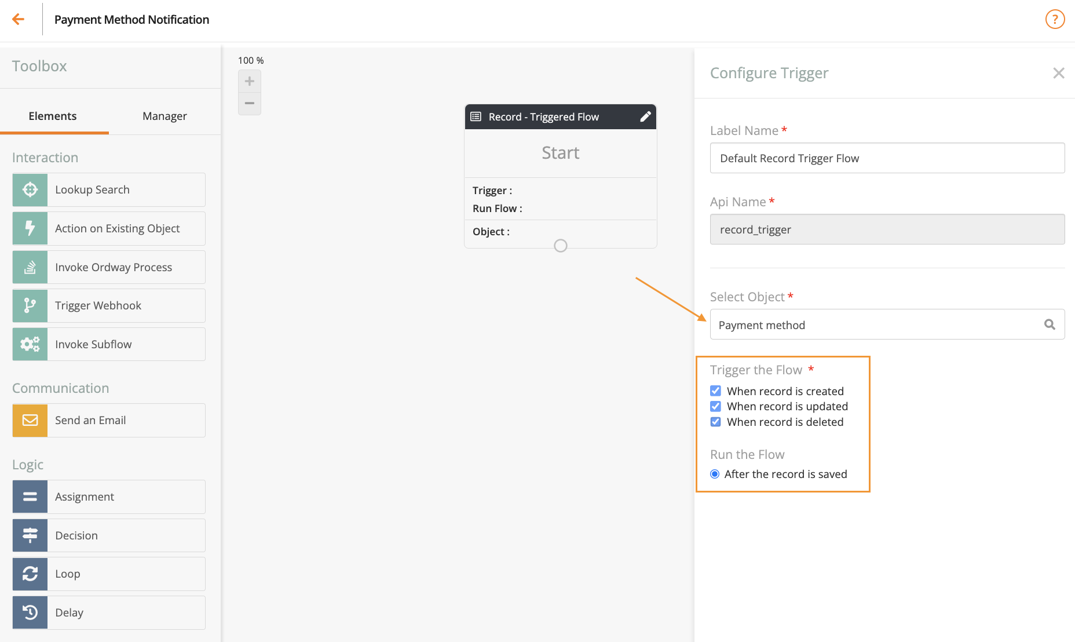Click the Run the Flow label
The height and width of the screenshot is (642, 1075).
click(x=747, y=454)
